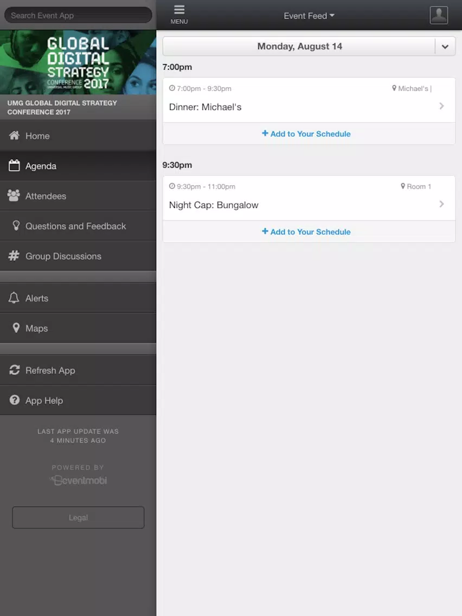Open the Night Cap: Bungalow session title
The height and width of the screenshot is (616, 462).
point(214,205)
